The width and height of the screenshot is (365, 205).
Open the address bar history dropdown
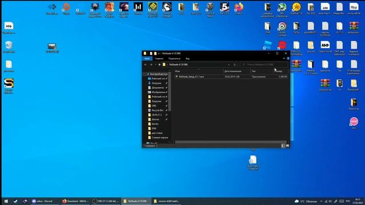229,64
